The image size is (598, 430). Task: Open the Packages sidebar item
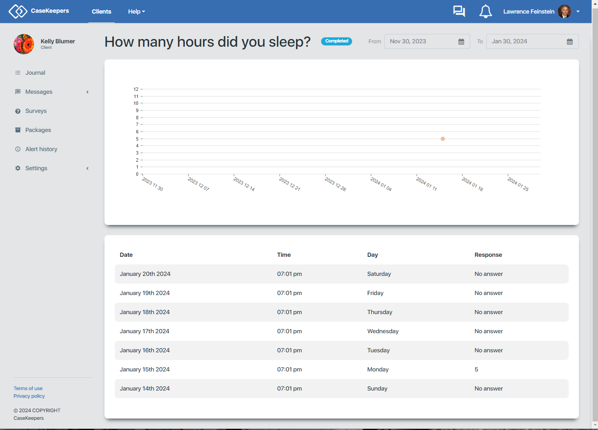[38, 130]
